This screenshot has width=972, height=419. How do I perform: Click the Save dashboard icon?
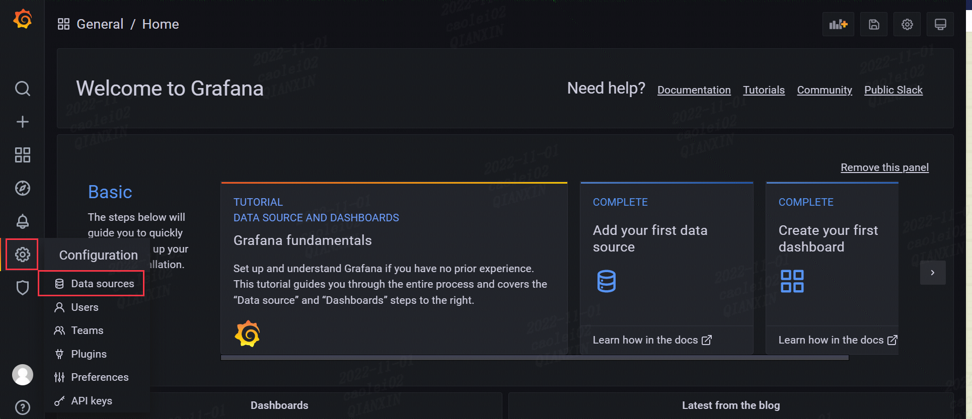(x=874, y=24)
